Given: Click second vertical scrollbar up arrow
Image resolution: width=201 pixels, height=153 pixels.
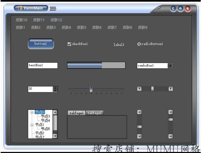Looking at the screenshot, I should click(x=171, y=112).
